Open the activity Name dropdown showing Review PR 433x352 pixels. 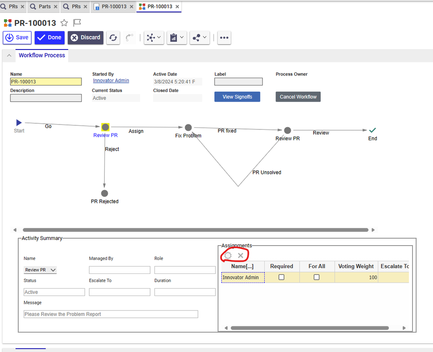(x=40, y=270)
